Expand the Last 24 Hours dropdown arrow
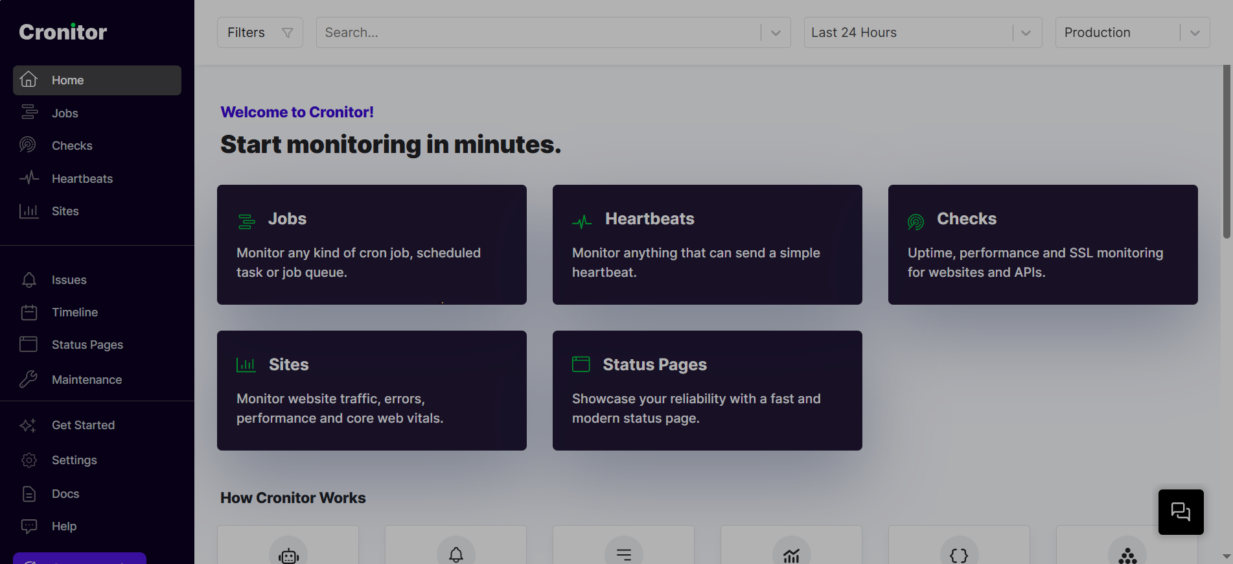This screenshot has width=1233, height=564. (x=1026, y=32)
